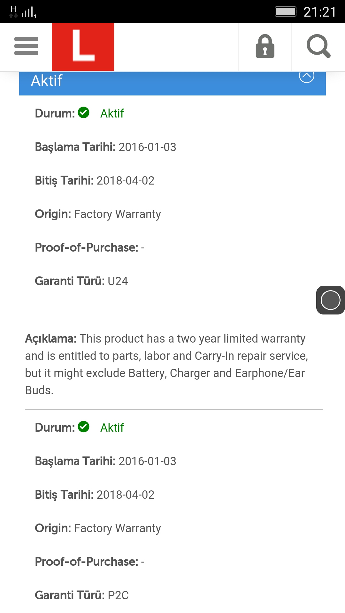This screenshot has width=345, height=613.
Task: Open the lock account icon
Action: pos(265,47)
